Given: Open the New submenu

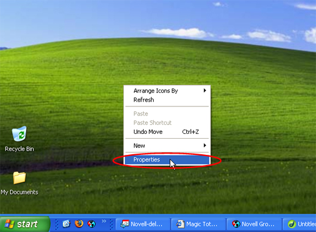Looking at the screenshot, I should [167, 146].
